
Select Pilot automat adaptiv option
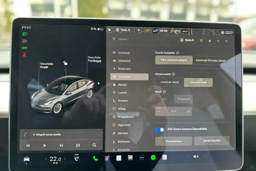click(x=174, y=60)
